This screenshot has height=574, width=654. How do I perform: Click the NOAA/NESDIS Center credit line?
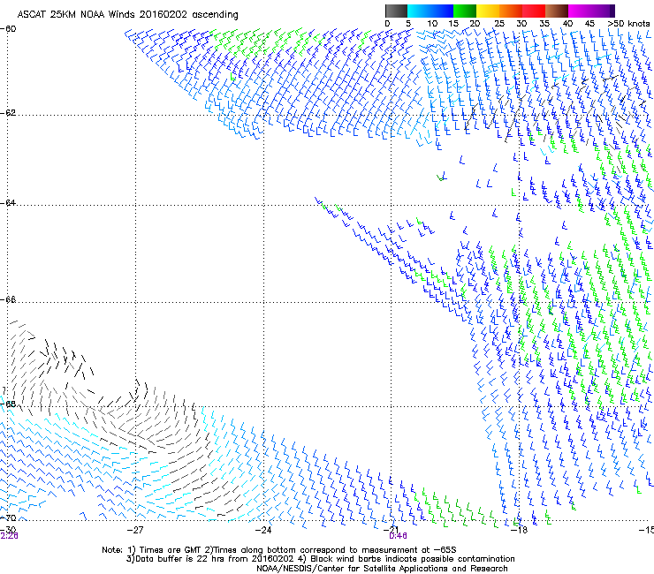[382, 569]
